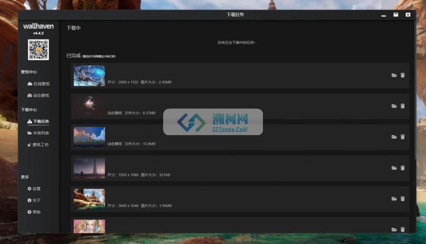426x244 pixels.
Task: Click the 3840 x 1646 temple thumbnail
Action: [x=89, y=199]
